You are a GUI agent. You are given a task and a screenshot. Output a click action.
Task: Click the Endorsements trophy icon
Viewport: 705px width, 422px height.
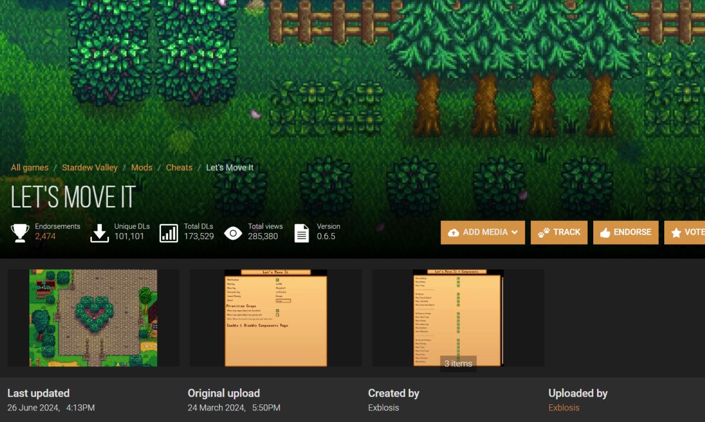point(20,232)
